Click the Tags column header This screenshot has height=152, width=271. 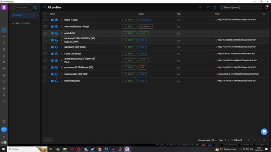tap(179, 14)
